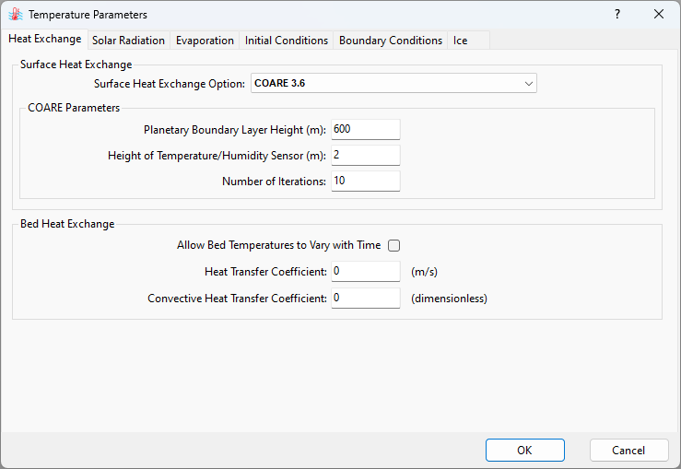
Task: Click the Convective Heat Transfer Coefficient field
Action: (x=365, y=299)
